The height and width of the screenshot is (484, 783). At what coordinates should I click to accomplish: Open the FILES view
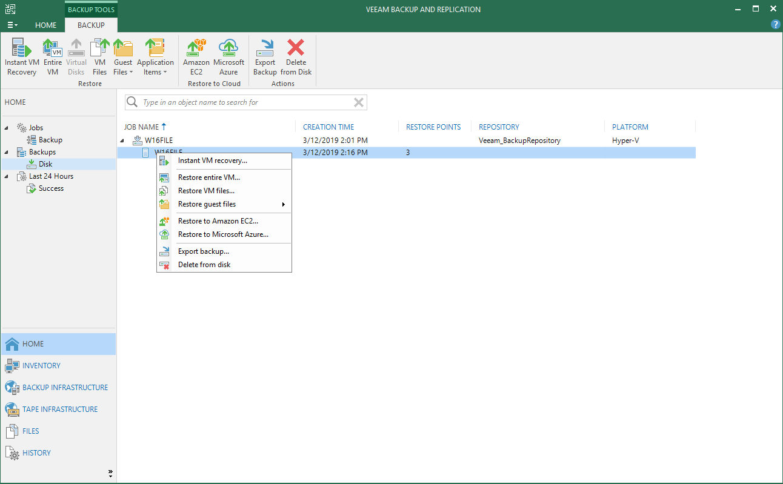pos(58,431)
